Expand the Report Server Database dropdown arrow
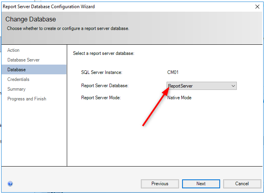Image resolution: width=264 pixels, height=193 pixels. click(x=233, y=86)
